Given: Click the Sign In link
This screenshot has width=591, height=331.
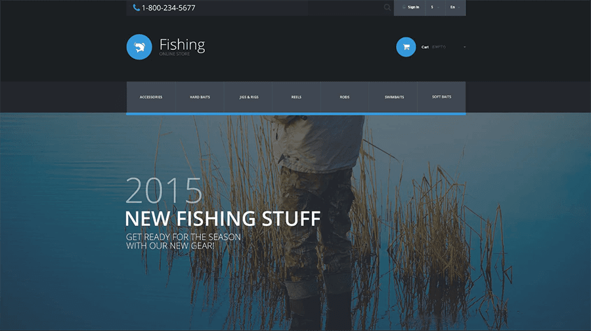Looking at the screenshot, I should (413, 7).
